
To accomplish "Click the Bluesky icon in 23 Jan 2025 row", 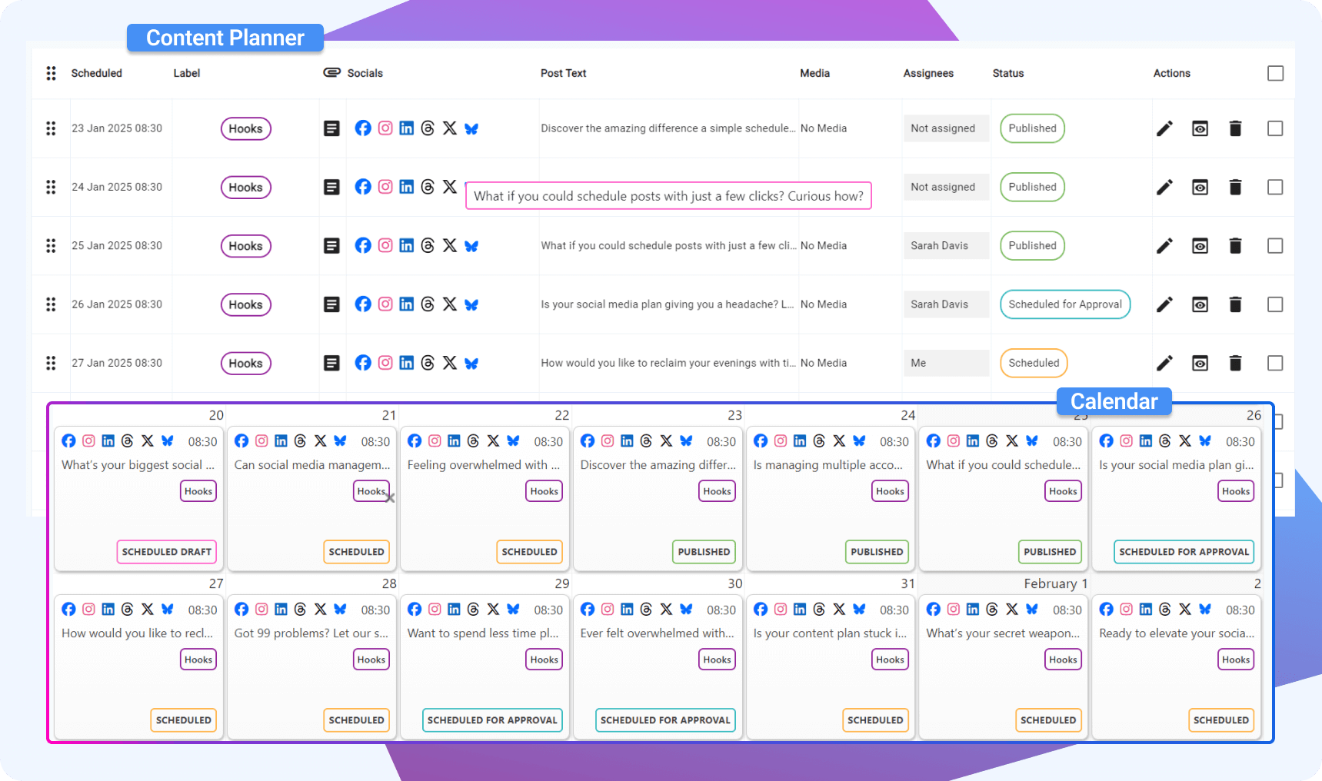I will click(471, 129).
